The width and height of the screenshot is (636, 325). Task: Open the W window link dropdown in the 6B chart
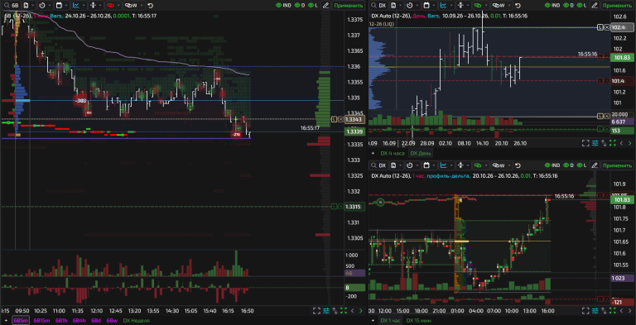pyautogui.click(x=134, y=5)
